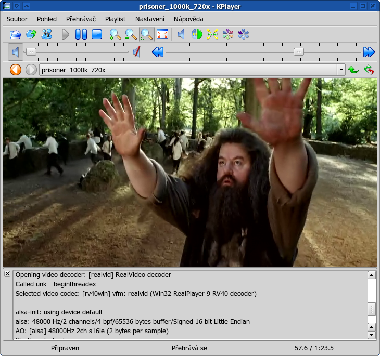
Task: Click the log scrollbar up arrow at top
Action: 372,275
